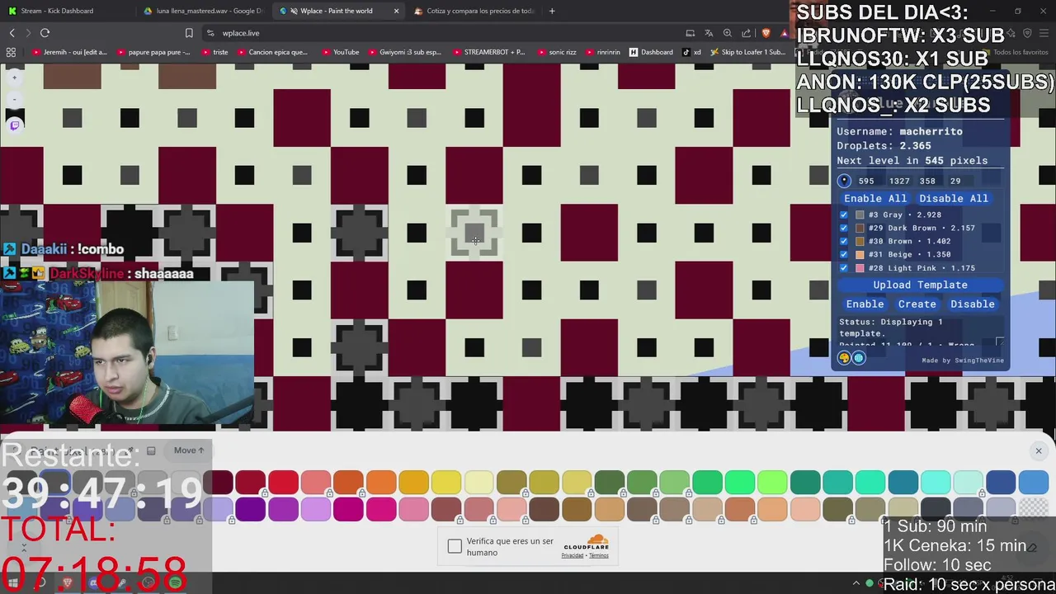Open Brave browser from the taskbar
This screenshot has width=1056, height=594.
(x=68, y=583)
